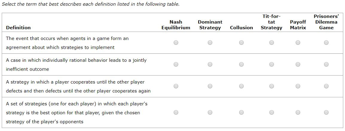Choose Dominant Strategy for the agents' agreement row

tap(210, 43)
